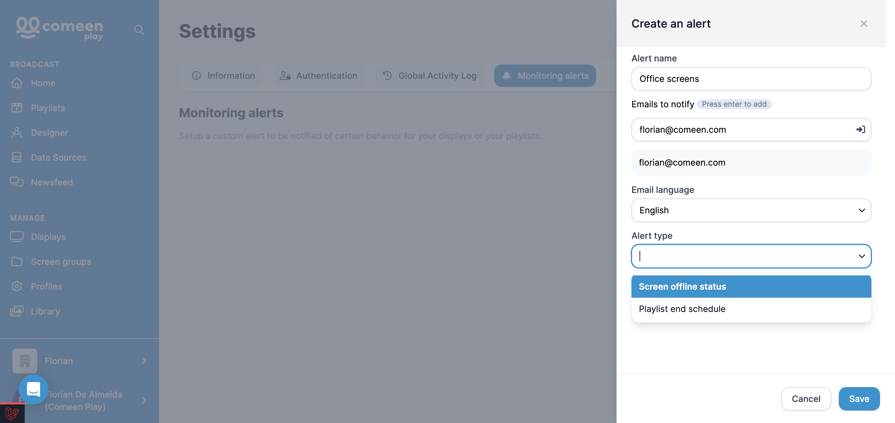Click the added florian@comeen.com email entry

751,163
